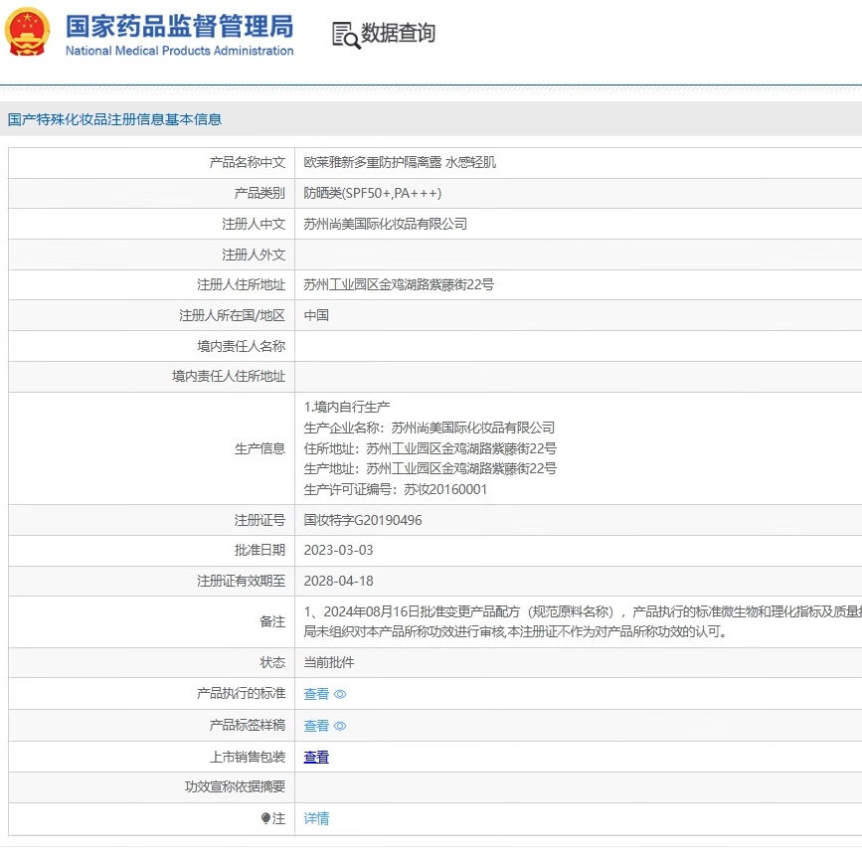Click the eye preview icon in 产品执行的标准 row
The width and height of the screenshot is (862, 862).
click(341, 694)
